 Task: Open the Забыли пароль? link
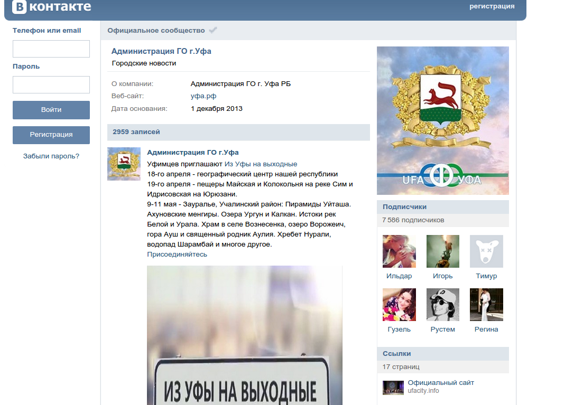click(51, 156)
